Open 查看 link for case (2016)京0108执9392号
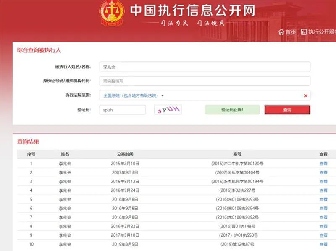 pyautogui.click(x=323, y=217)
